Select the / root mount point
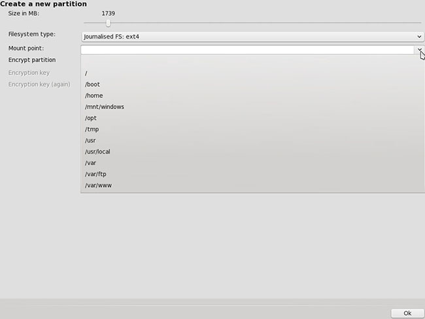The height and width of the screenshot is (319, 425). [x=252, y=73]
